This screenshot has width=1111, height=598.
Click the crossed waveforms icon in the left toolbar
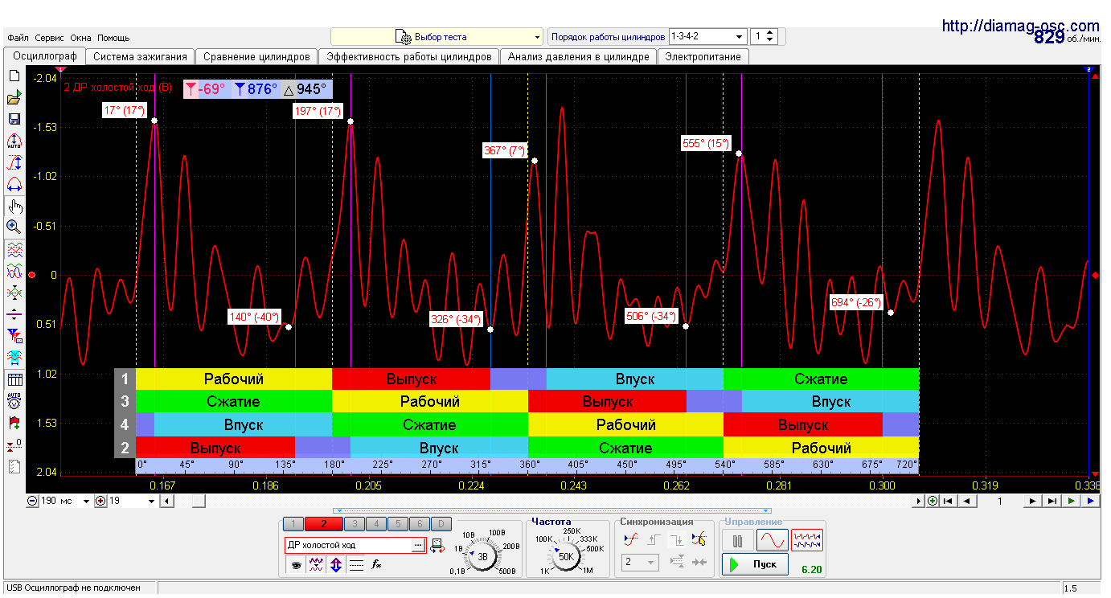(14, 293)
